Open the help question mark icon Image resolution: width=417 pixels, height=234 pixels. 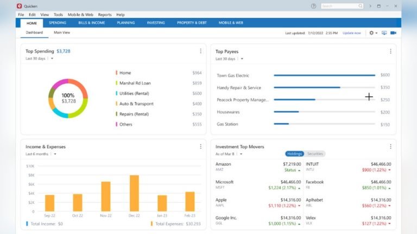tap(313, 6)
